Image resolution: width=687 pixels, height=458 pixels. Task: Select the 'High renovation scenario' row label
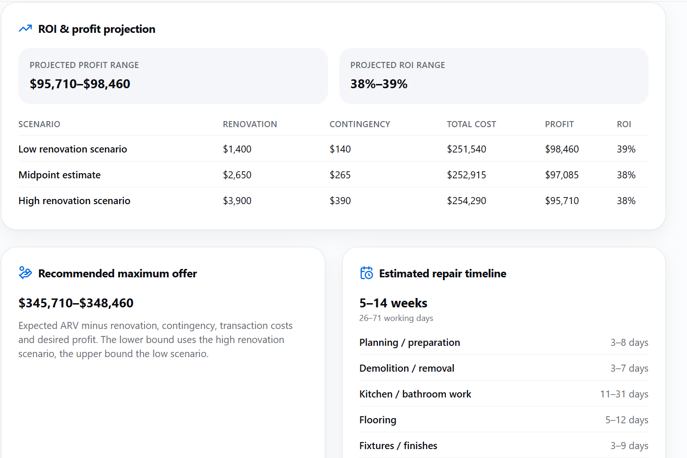[74, 201]
